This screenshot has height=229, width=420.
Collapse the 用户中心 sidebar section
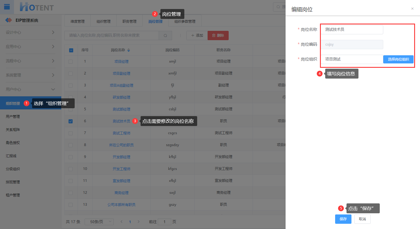30,89
